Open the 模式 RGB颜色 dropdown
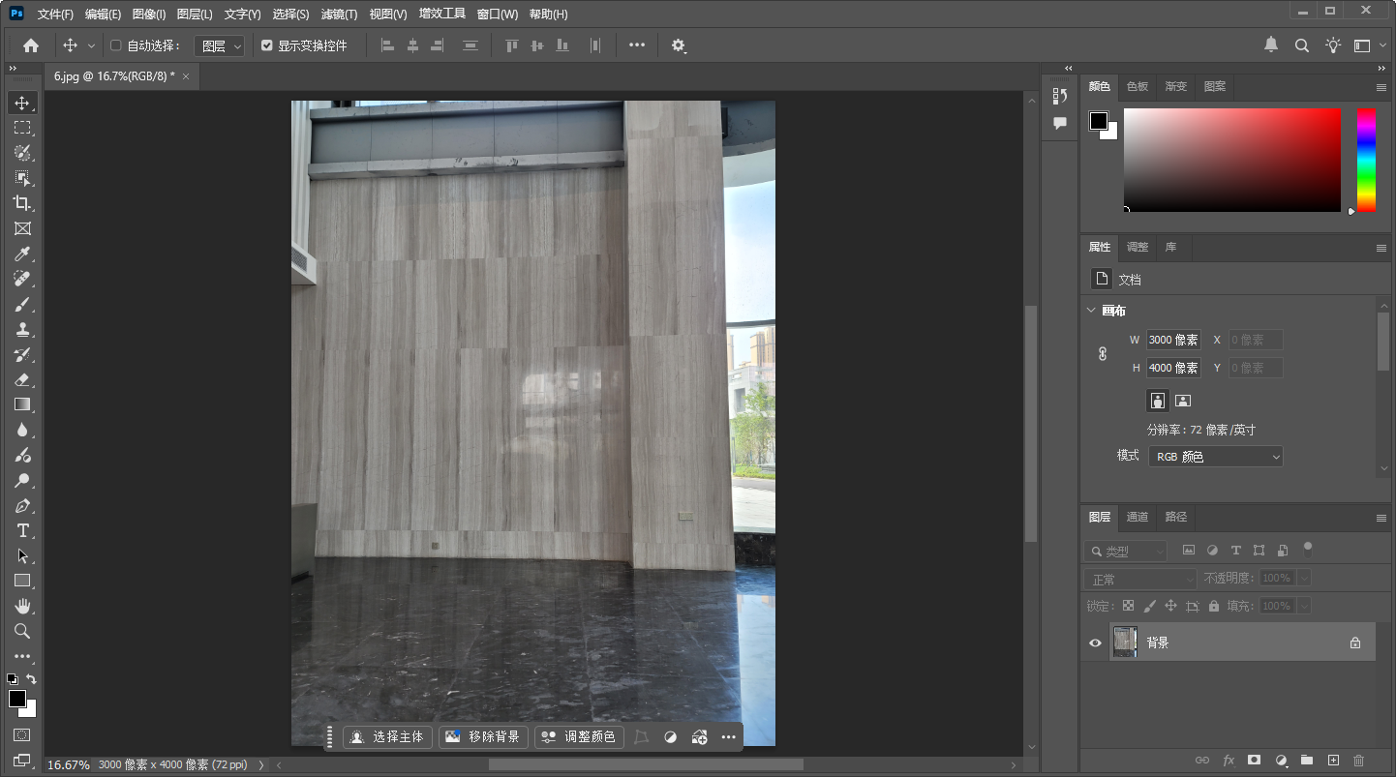 coord(1215,456)
